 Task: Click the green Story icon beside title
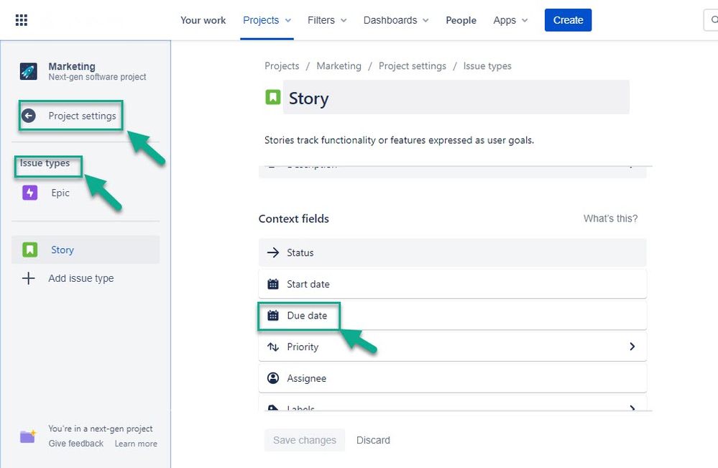coord(273,97)
